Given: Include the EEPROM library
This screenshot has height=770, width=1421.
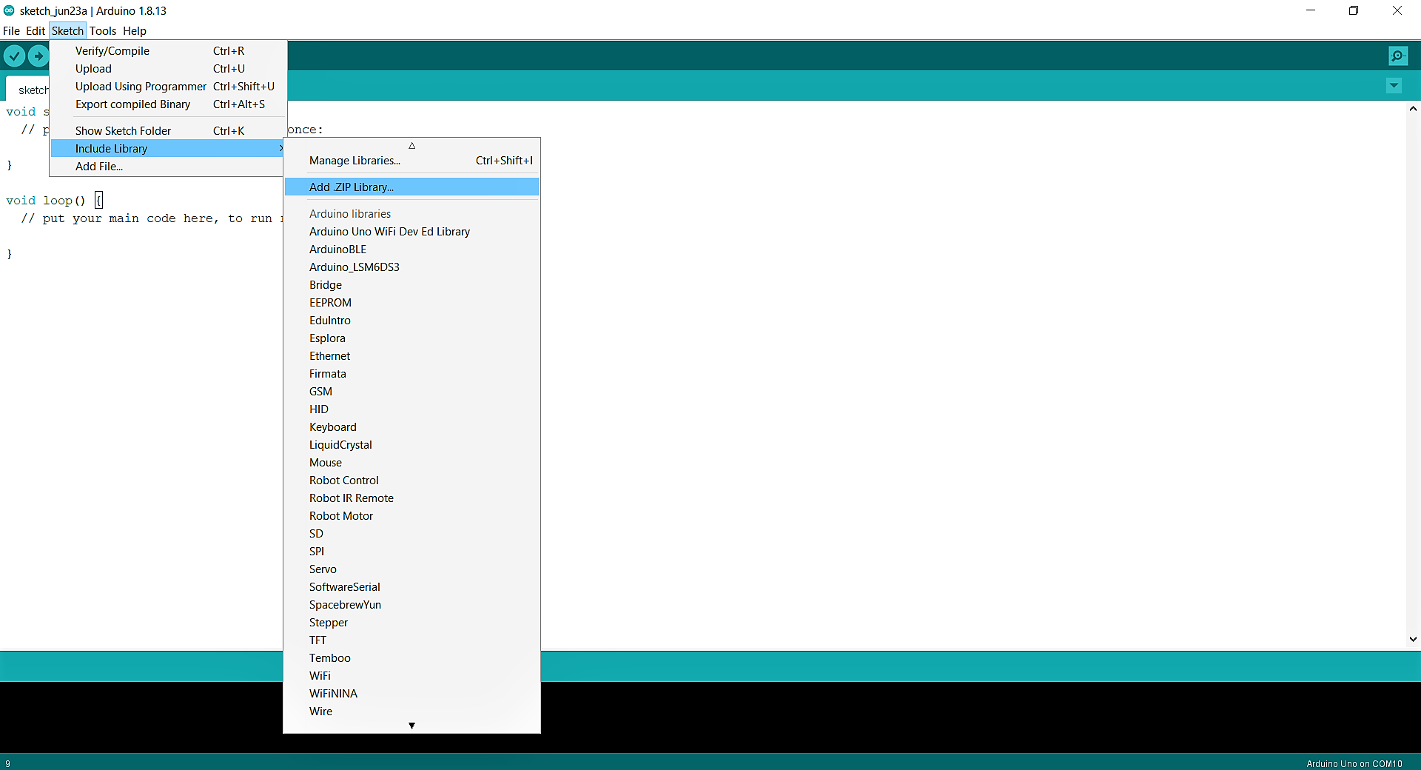Looking at the screenshot, I should [x=411, y=303].
